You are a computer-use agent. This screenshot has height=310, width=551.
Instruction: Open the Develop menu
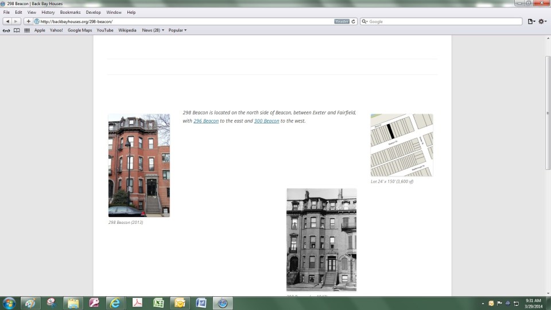coord(92,12)
